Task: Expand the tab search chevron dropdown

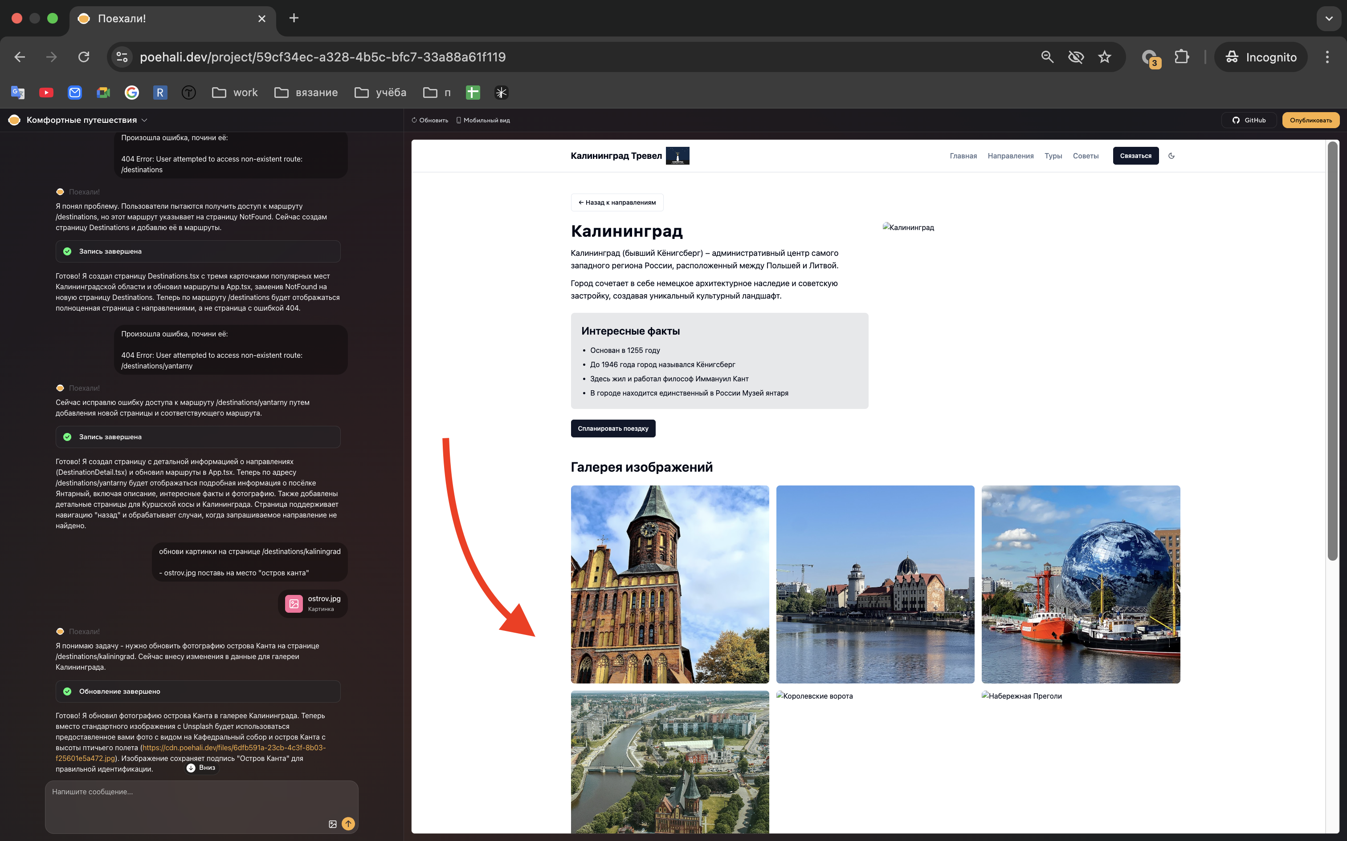Action: (1329, 18)
